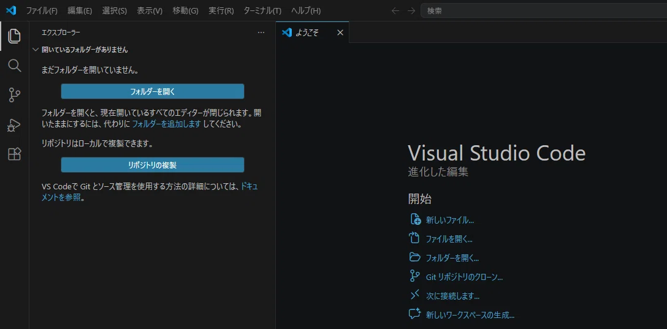This screenshot has height=329, width=667.
Task: Open the Source Control view icon
Action: click(x=15, y=95)
